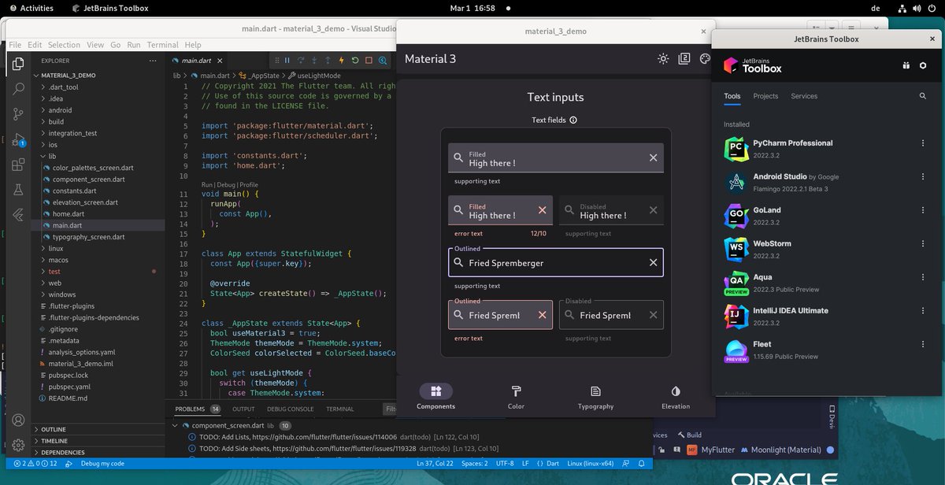The image size is (945, 485).
Task: Expand the OUTLINE section in VS Code
Action: coord(38,429)
